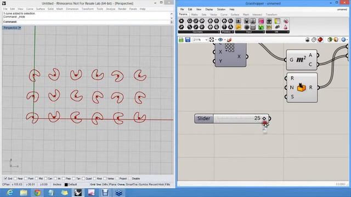Click the eye named-views icon

coord(220,40)
